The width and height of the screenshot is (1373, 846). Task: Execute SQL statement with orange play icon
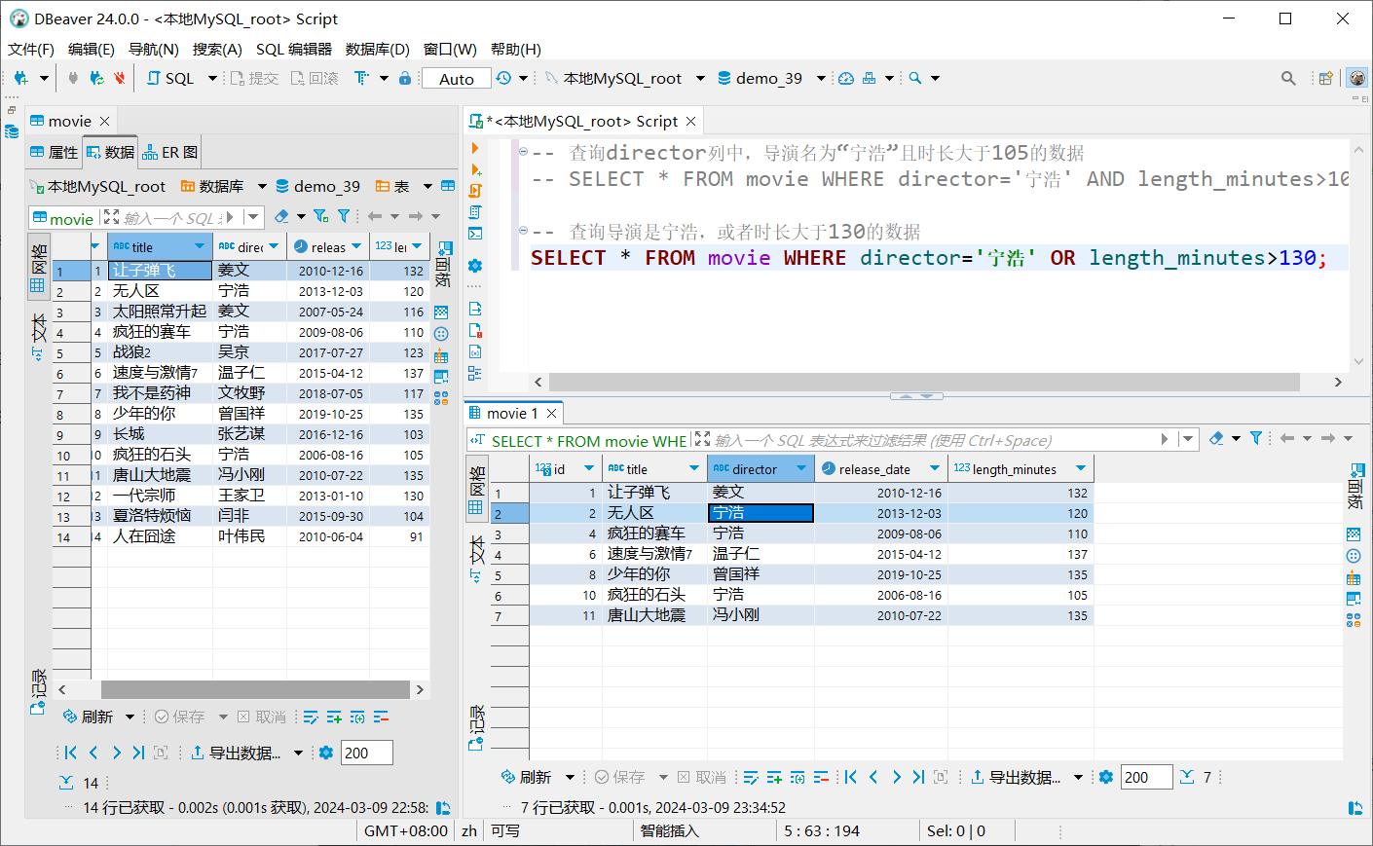click(x=475, y=148)
